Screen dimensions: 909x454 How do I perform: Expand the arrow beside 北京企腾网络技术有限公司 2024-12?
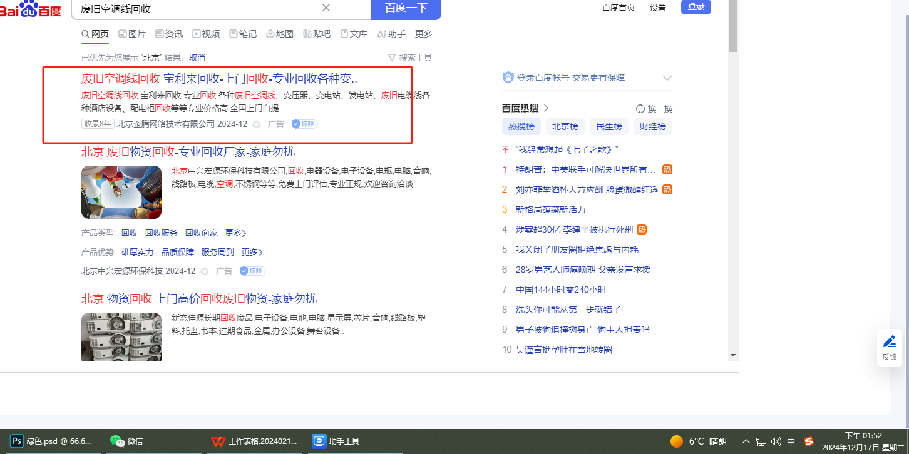(x=256, y=124)
